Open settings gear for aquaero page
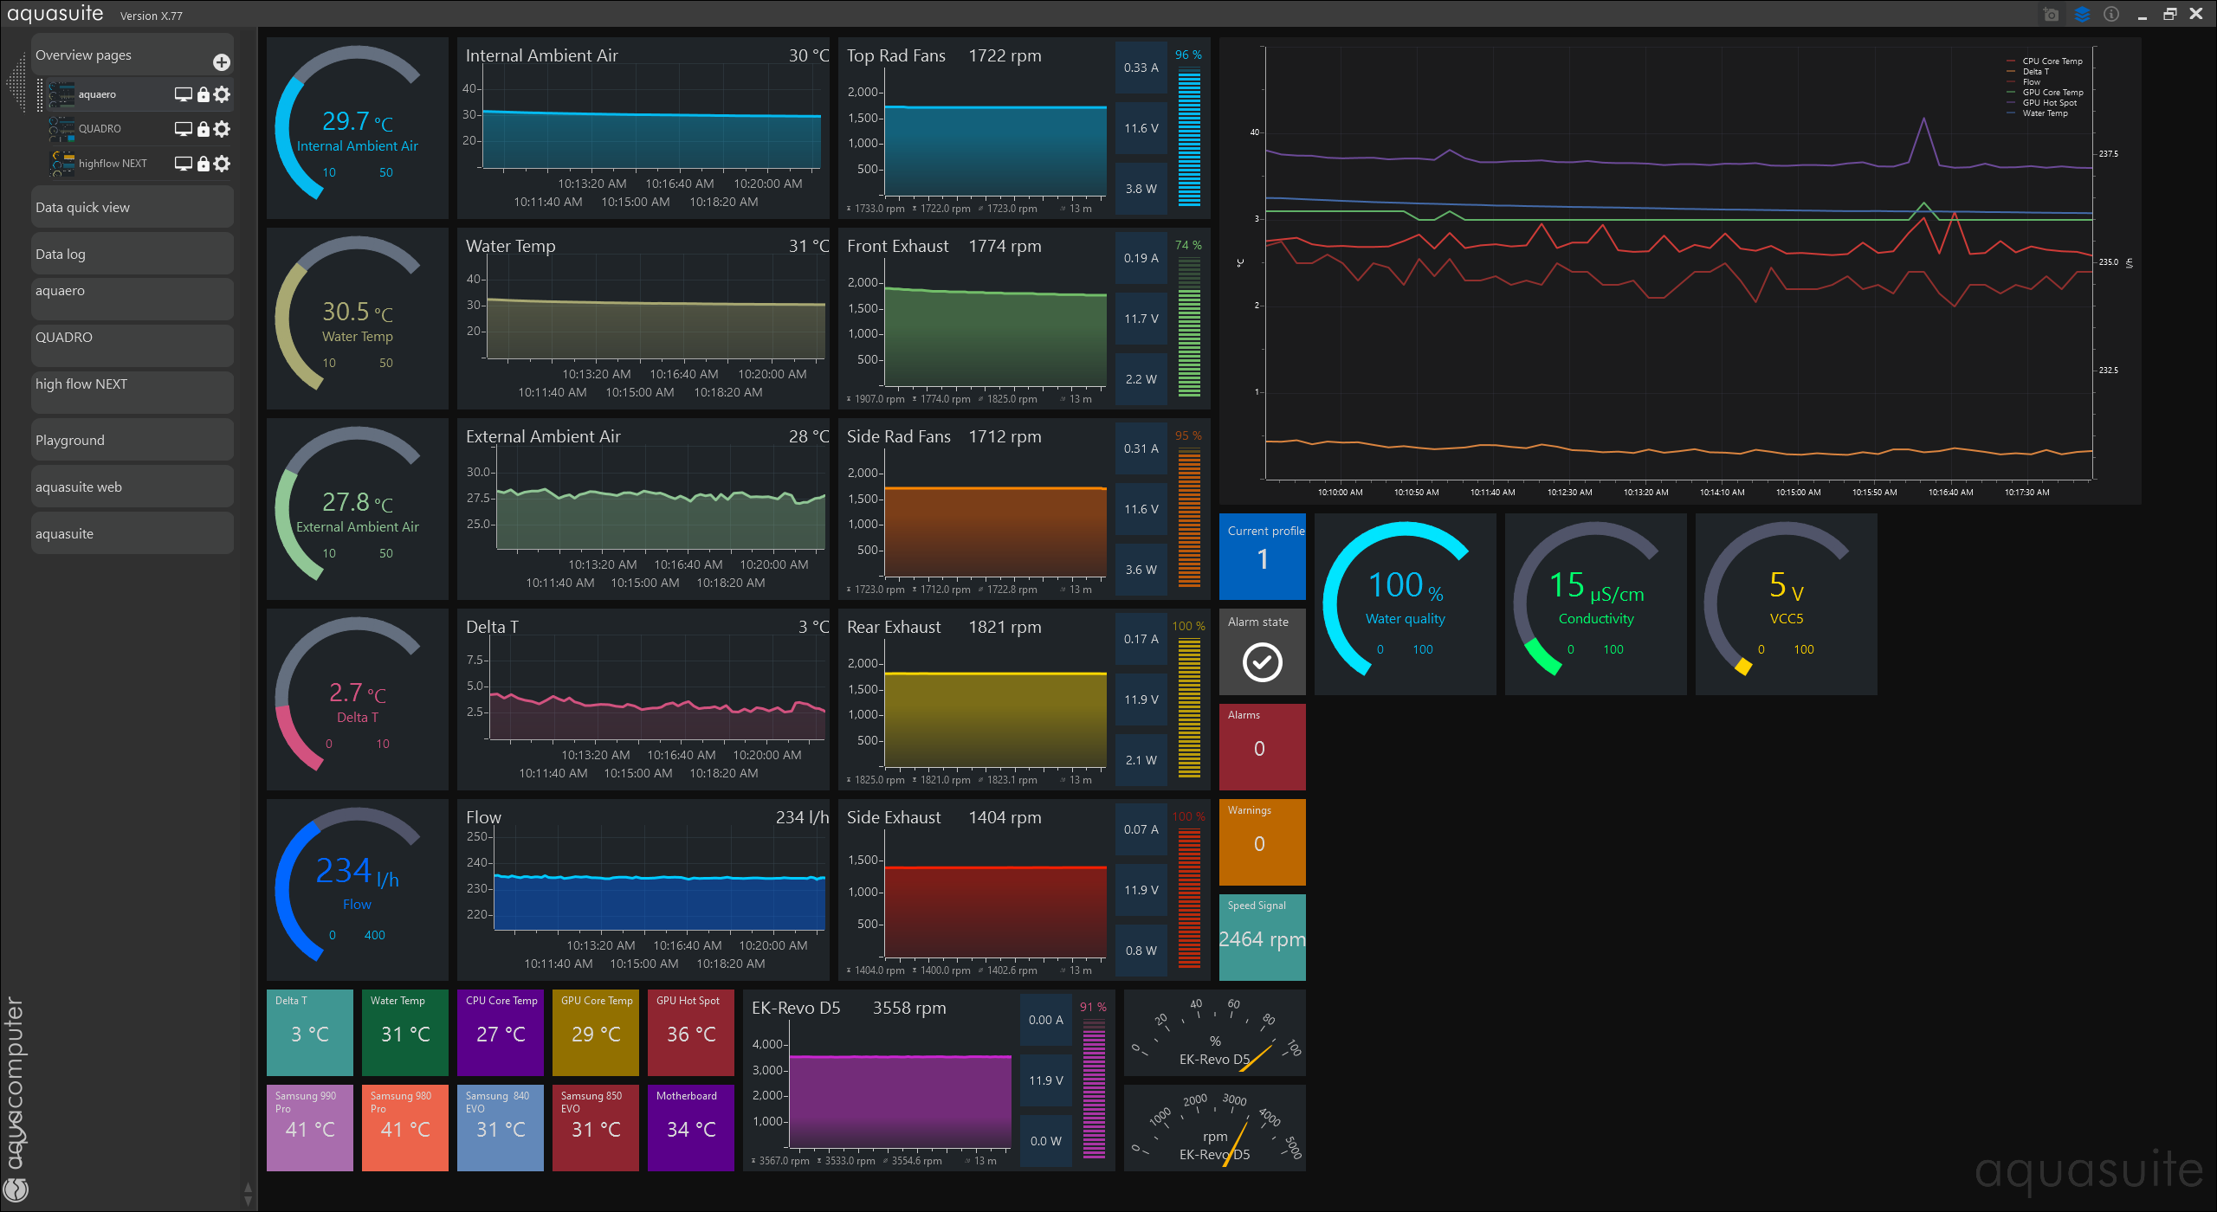The image size is (2217, 1212). 223,94
